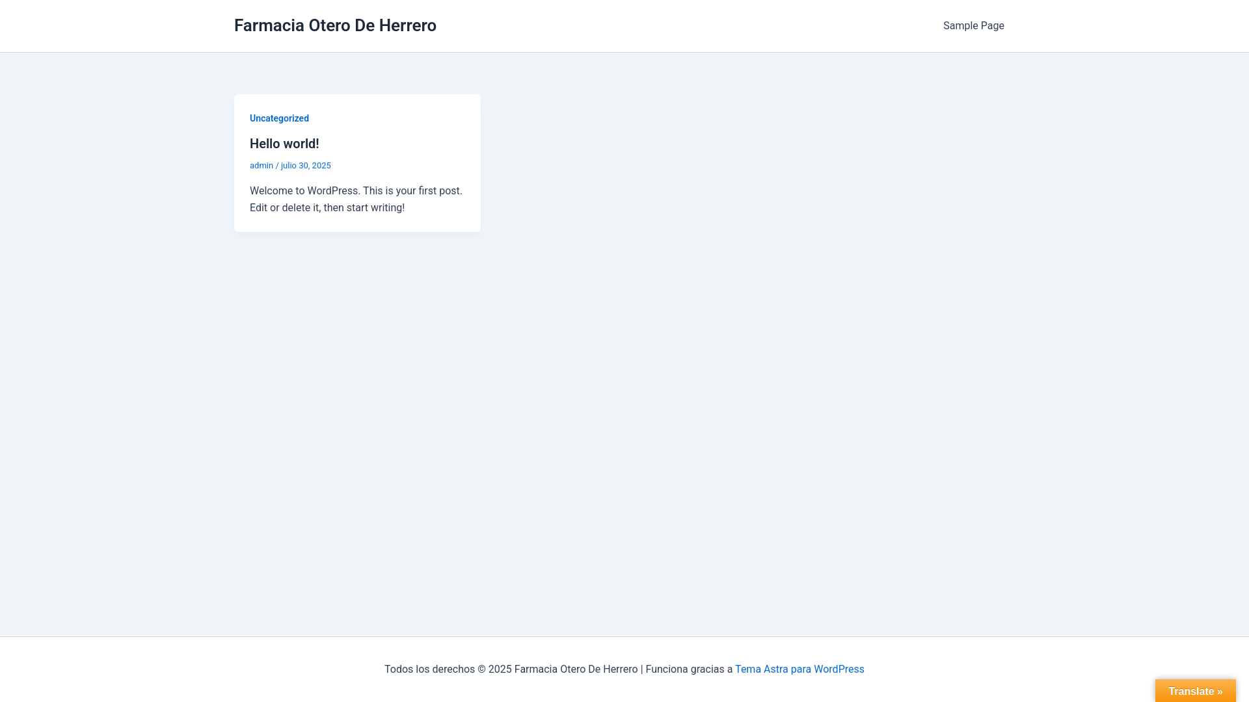Click the Welcome to WordPress excerpt text
The width and height of the screenshot is (1249, 702).
coord(356,200)
